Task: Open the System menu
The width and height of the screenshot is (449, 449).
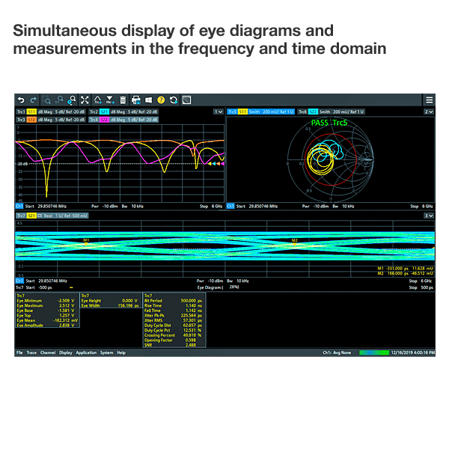Action: pos(106,352)
